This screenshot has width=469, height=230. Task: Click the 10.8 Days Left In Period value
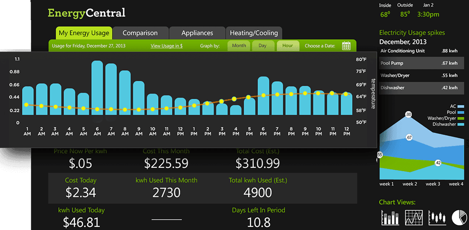tap(259, 222)
